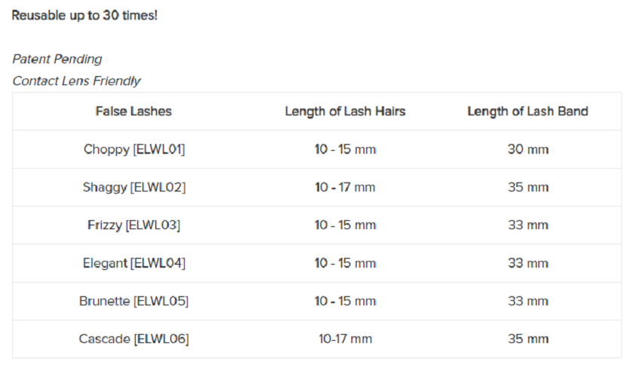Click the Shaggy [ELWL02] cell
This screenshot has height=377, width=637.
(134, 187)
